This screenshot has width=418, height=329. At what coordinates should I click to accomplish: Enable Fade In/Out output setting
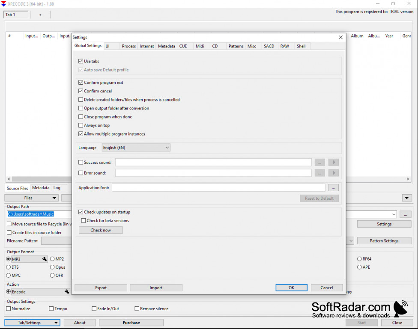click(x=94, y=308)
